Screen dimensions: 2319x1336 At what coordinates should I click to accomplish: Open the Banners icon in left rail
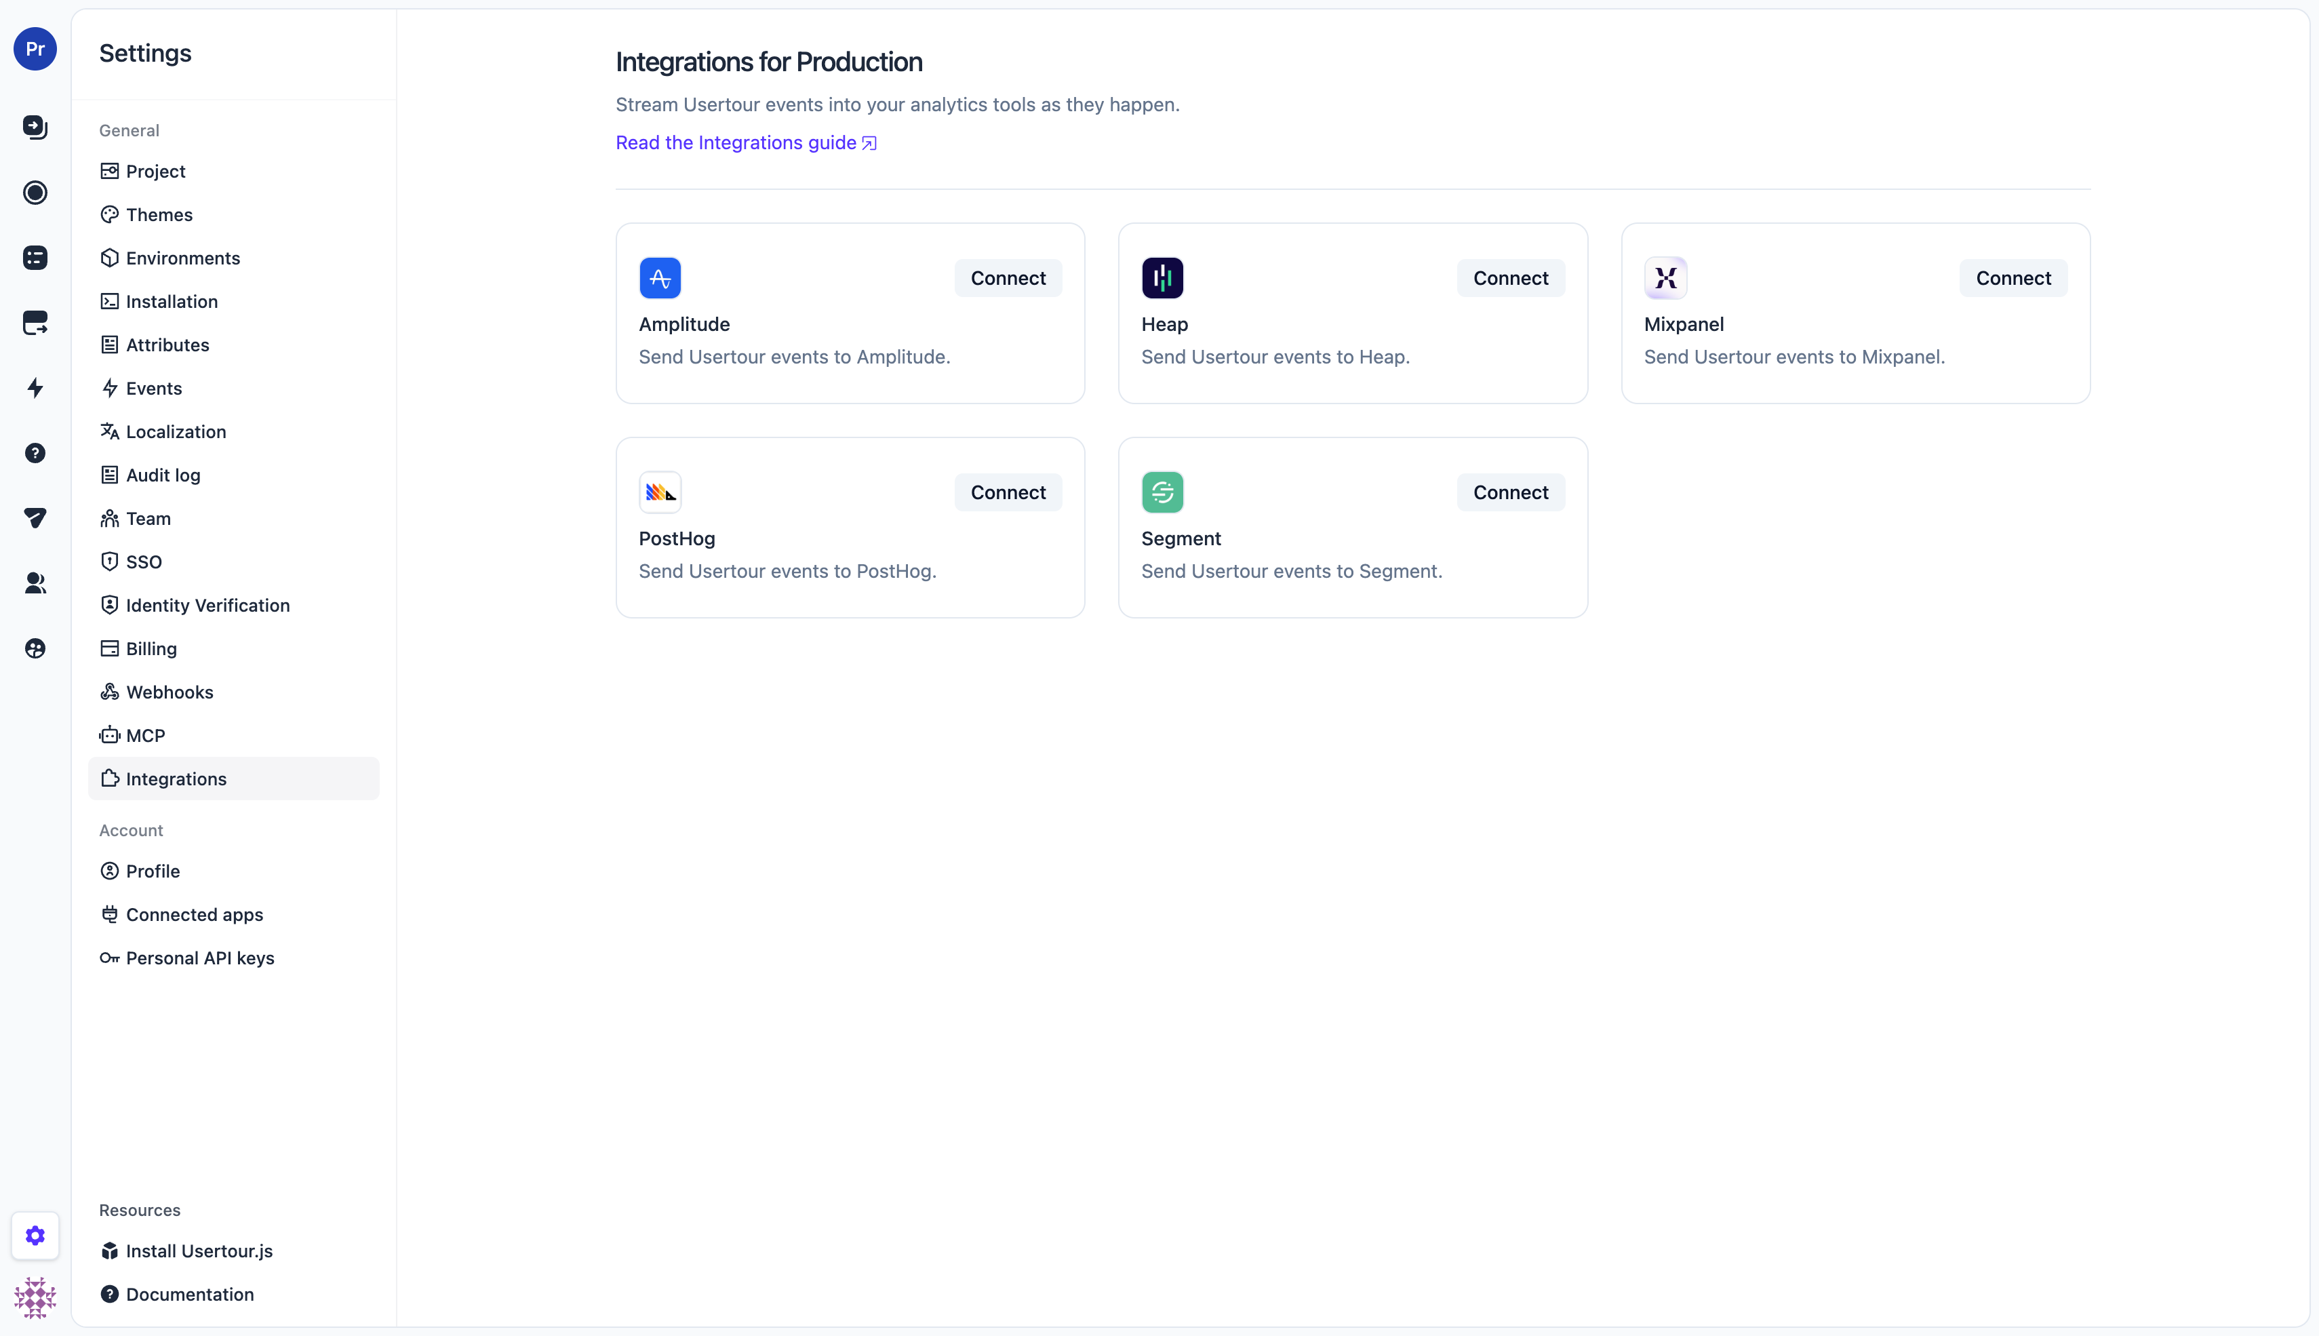click(35, 322)
